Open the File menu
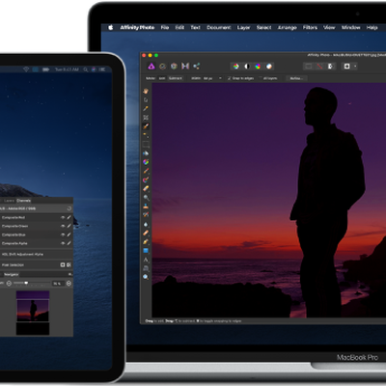 (165, 27)
